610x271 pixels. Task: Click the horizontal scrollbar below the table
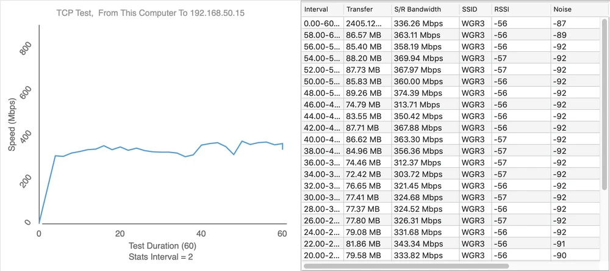[406, 266]
